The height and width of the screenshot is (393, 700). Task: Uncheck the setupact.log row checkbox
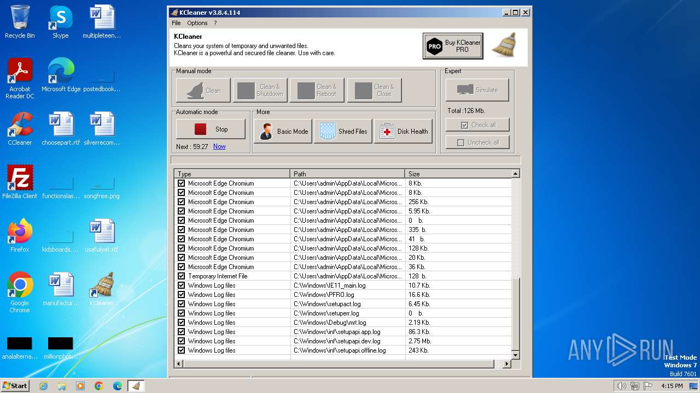tap(182, 304)
